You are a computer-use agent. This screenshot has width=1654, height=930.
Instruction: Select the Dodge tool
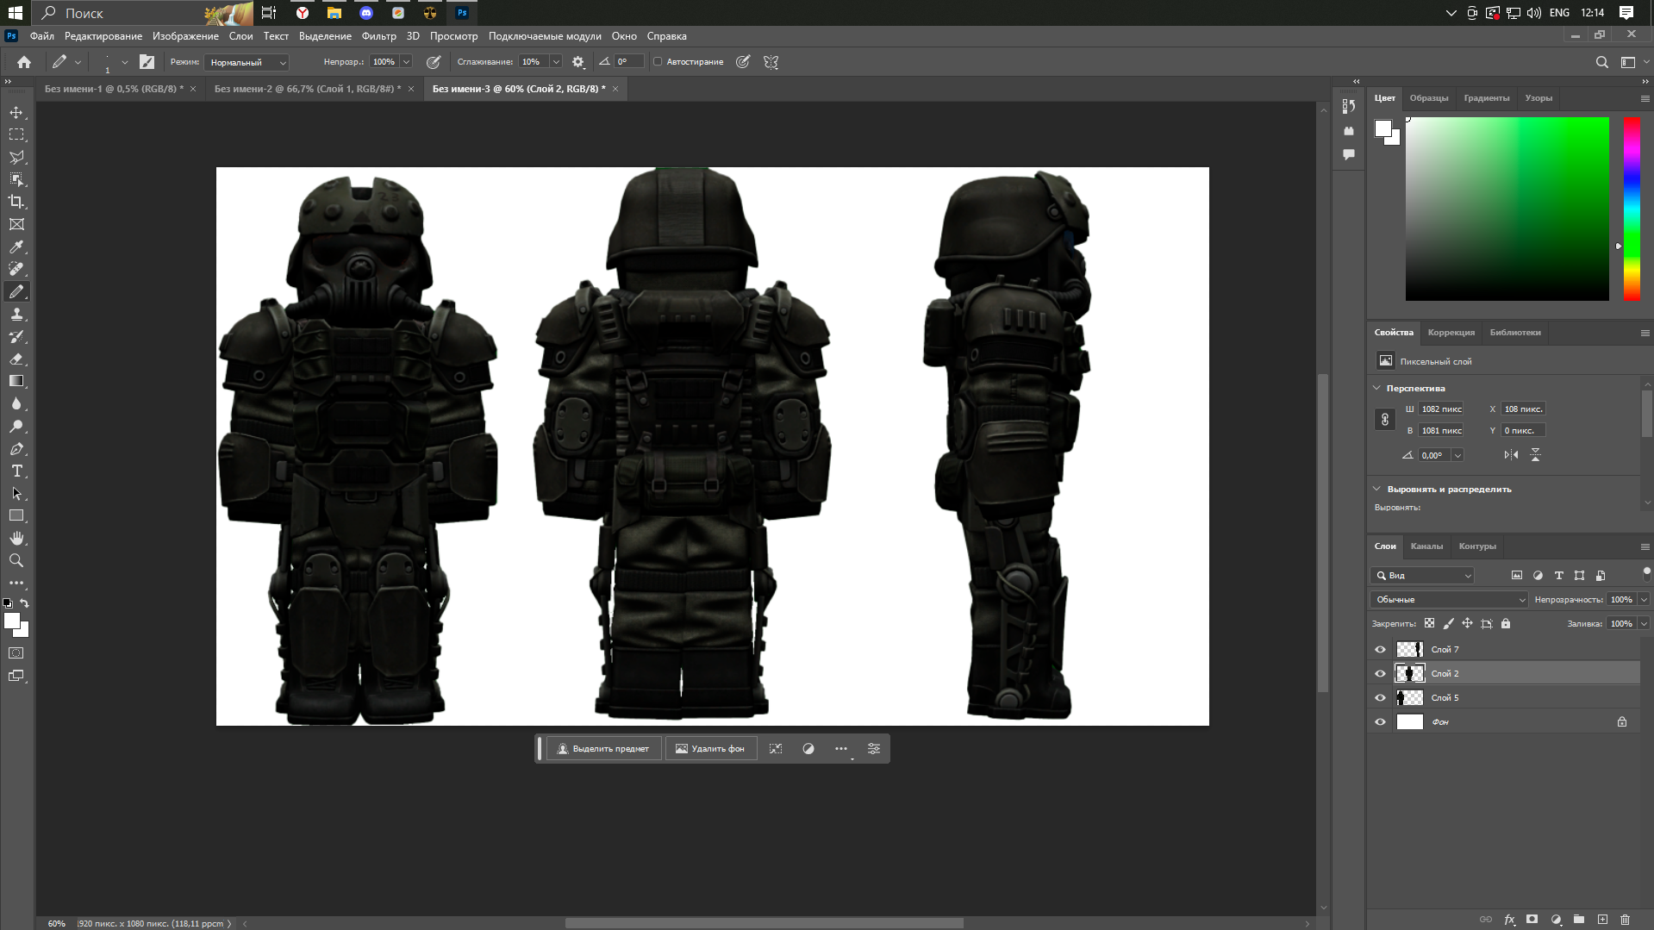point(16,427)
